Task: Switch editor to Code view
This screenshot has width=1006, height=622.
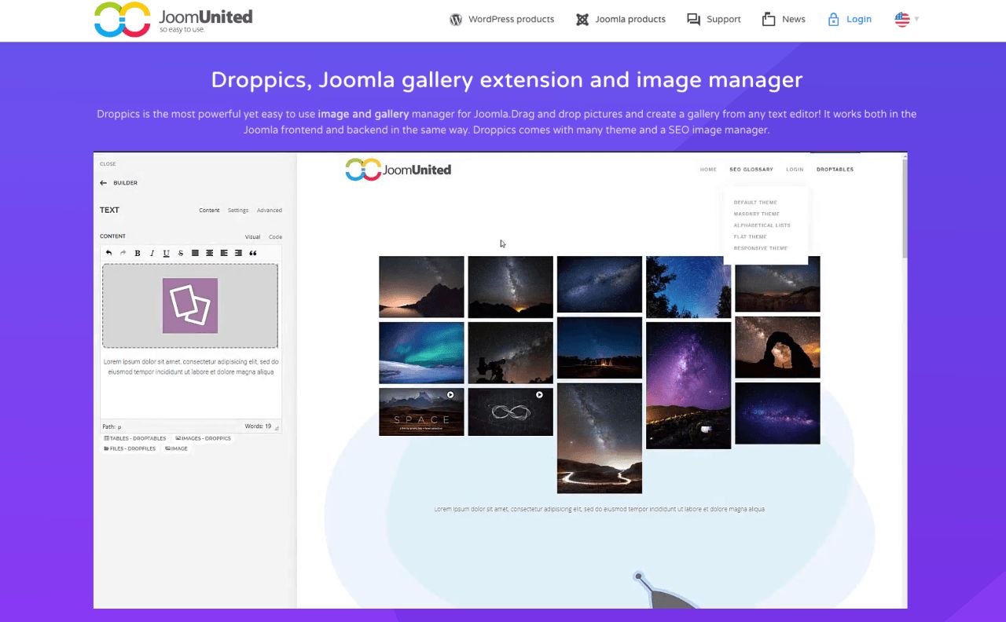Action: pos(275,236)
